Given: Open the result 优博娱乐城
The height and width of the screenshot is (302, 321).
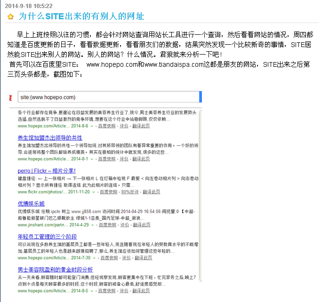Looking at the screenshot, I should (x=31, y=204).
